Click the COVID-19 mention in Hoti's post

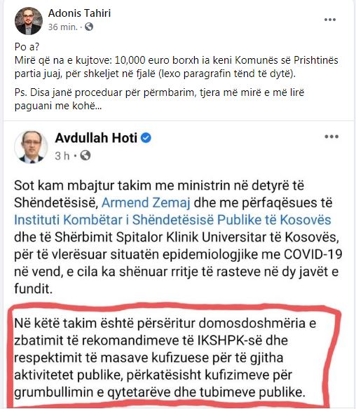313,254
